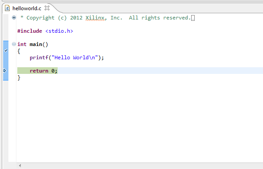Click the word Xilinx with spelling underline
Viewport: 263px width, 169px height.
[x=95, y=18]
